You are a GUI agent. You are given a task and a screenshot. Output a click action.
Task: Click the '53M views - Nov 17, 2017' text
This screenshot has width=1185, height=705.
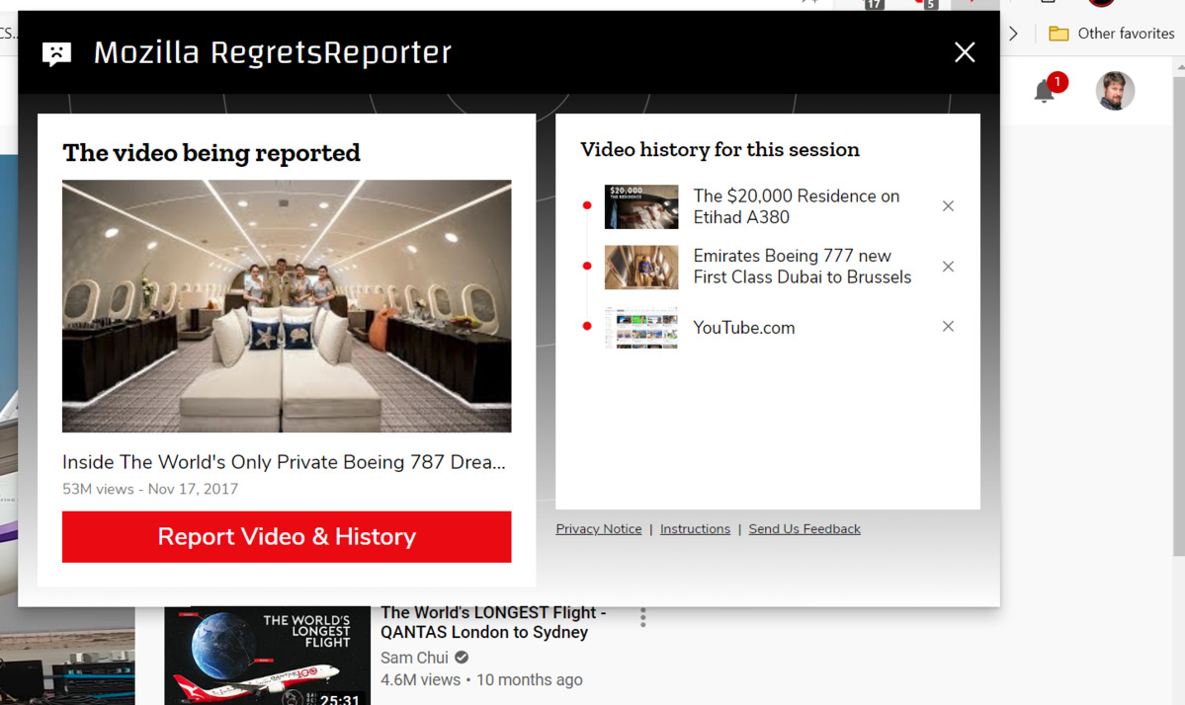(x=149, y=489)
